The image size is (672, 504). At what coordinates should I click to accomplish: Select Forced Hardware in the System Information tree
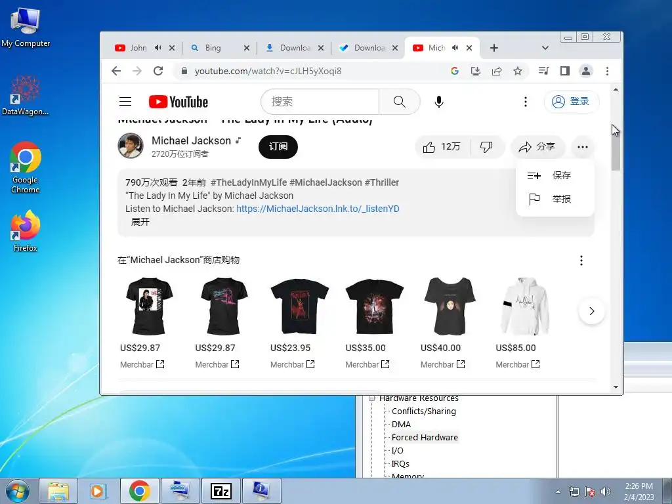click(x=425, y=437)
